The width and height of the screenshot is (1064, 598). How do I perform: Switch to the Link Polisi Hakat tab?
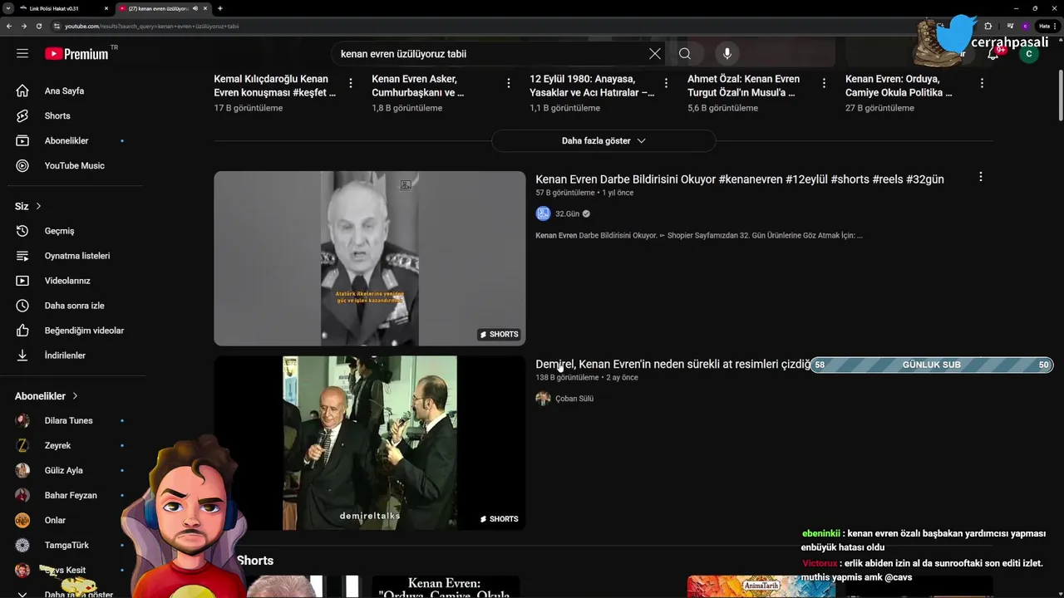click(65, 8)
